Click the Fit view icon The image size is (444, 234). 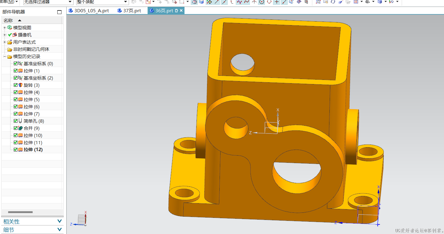click(x=318, y=1)
